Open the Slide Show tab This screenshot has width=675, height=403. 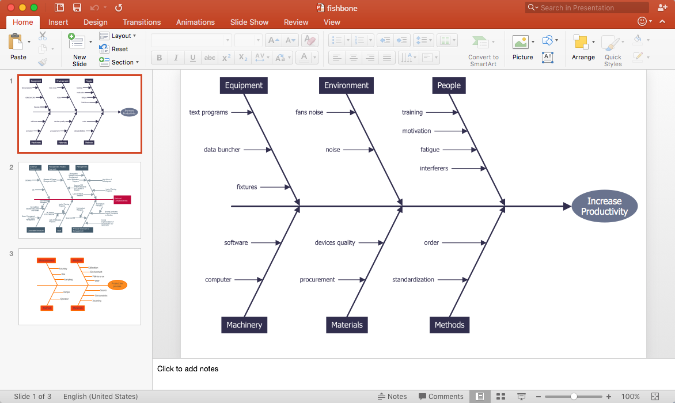249,22
